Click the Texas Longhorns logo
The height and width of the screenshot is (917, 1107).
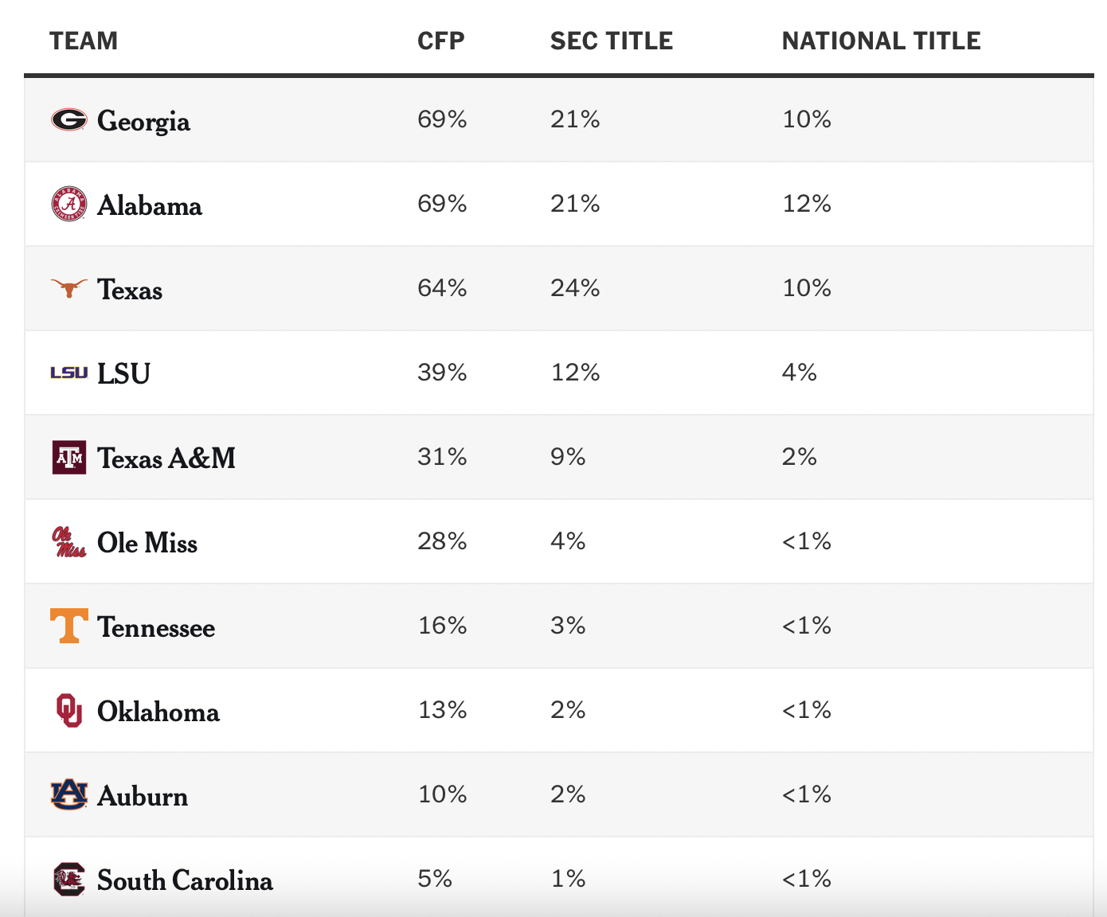69,288
